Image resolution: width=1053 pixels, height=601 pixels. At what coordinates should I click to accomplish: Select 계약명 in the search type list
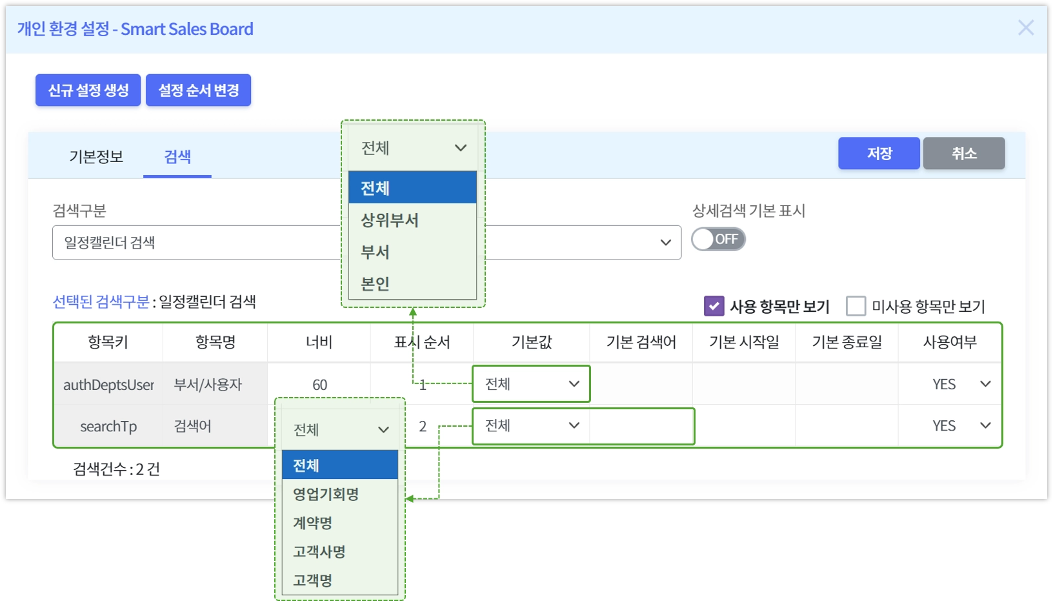click(339, 522)
